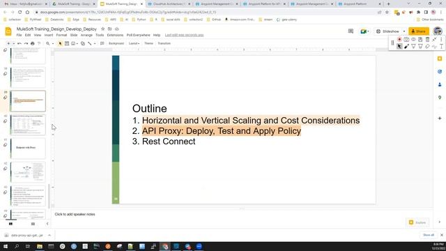The image size is (446, 251).
Task: Insert a Text box
Action: (67, 43)
